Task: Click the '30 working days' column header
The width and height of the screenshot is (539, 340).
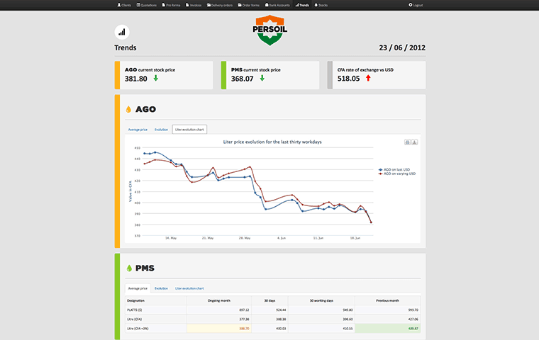Action: pos(321,300)
